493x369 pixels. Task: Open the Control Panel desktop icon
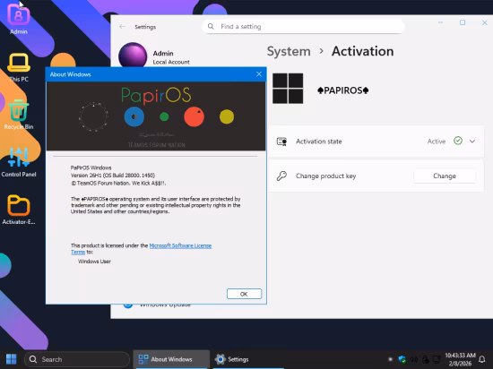point(19,162)
